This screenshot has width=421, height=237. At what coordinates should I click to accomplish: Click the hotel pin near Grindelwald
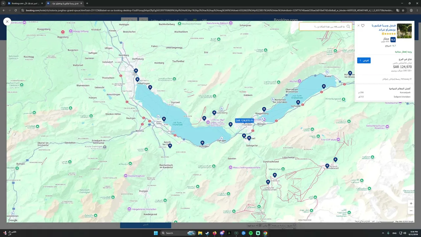click(327, 166)
